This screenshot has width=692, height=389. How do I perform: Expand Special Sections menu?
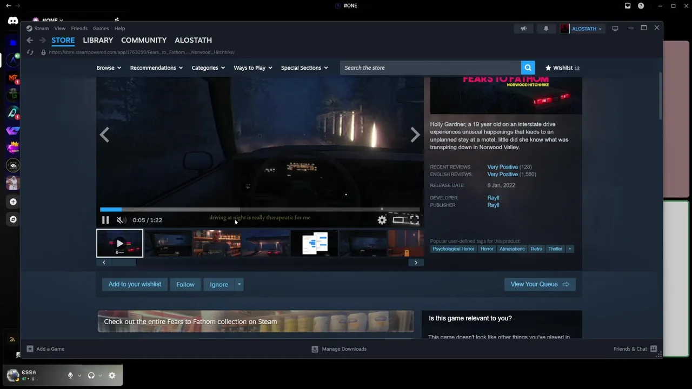pyautogui.click(x=304, y=68)
